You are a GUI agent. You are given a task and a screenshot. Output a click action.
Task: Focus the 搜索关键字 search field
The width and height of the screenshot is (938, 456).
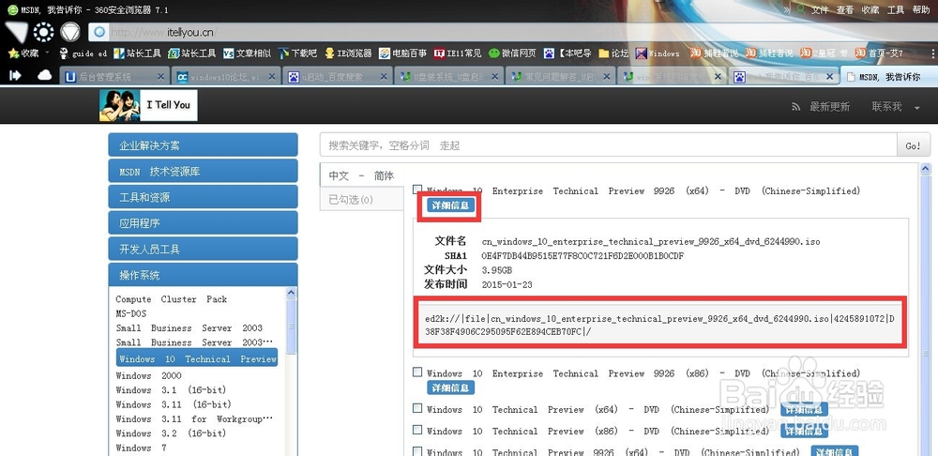[x=609, y=145]
